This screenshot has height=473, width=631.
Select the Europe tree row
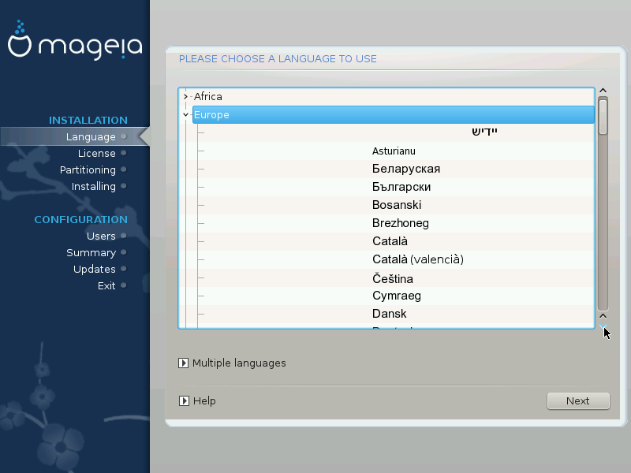tap(393, 114)
